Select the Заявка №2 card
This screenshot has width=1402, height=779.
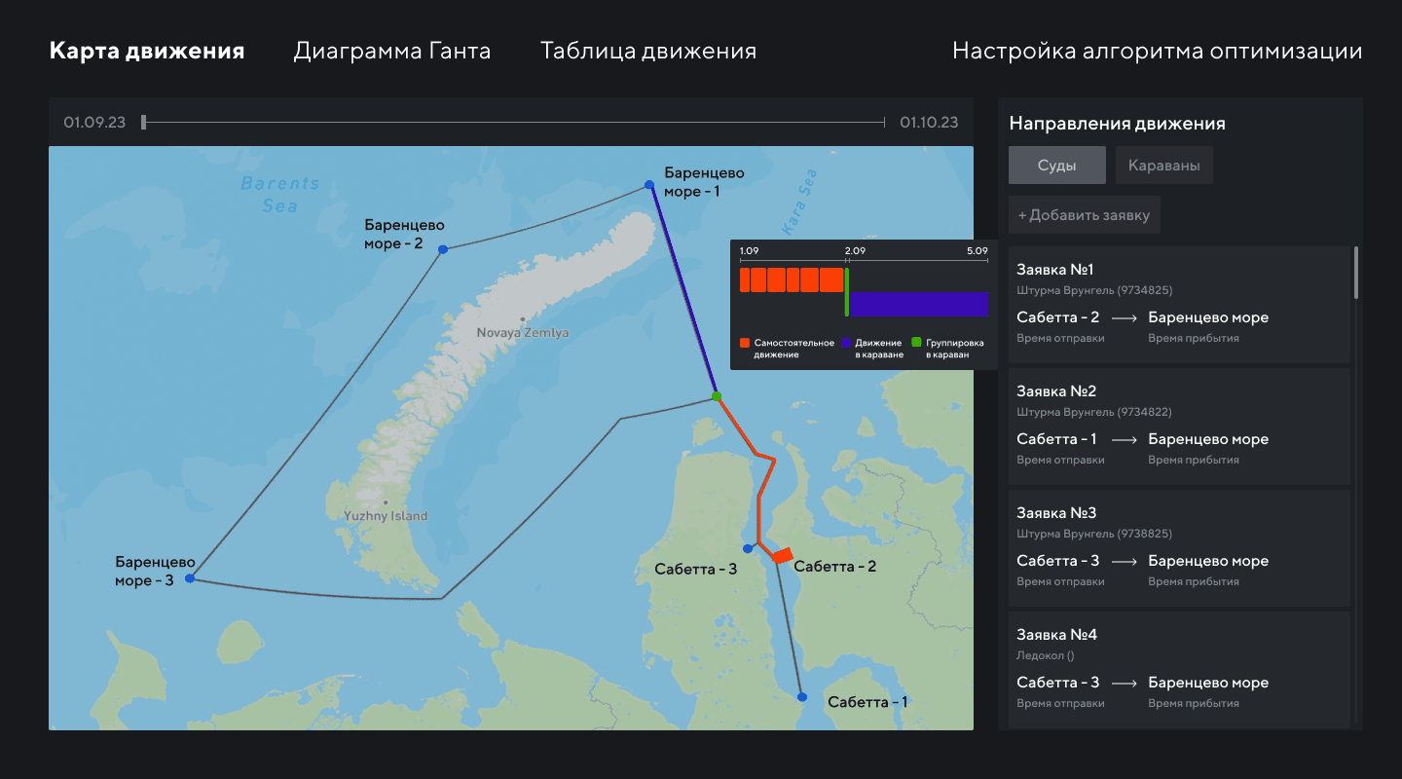tap(1179, 427)
